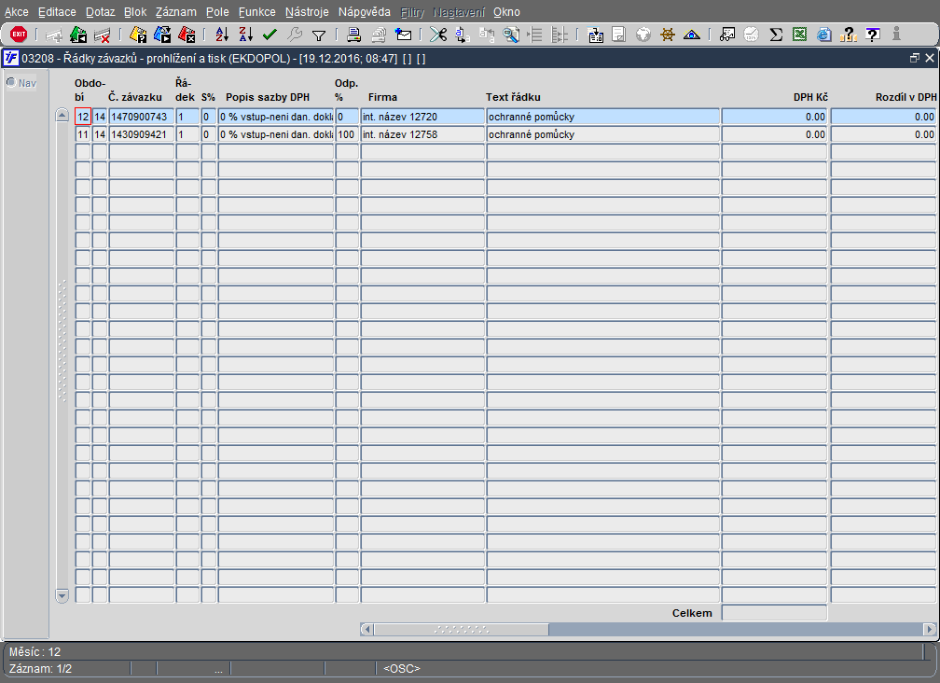Screen dimensions: 940x683
Task: Click the red EXIT stop-sign icon
Action: (x=20, y=35)
